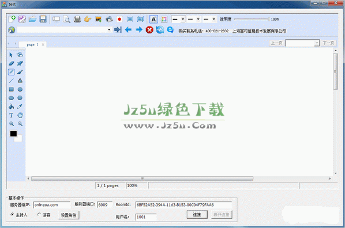Toggle the text A button in toolbar
This screenshot has width=345, height=228.
coord(153,20)
